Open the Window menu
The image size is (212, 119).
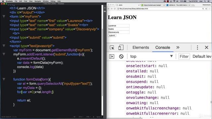coord(46,1)
